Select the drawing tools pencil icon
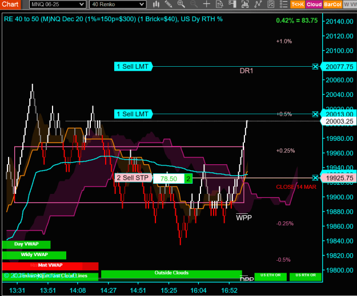Screen dimensions: 357x296 pyautogui.click(x=169, y=4)
